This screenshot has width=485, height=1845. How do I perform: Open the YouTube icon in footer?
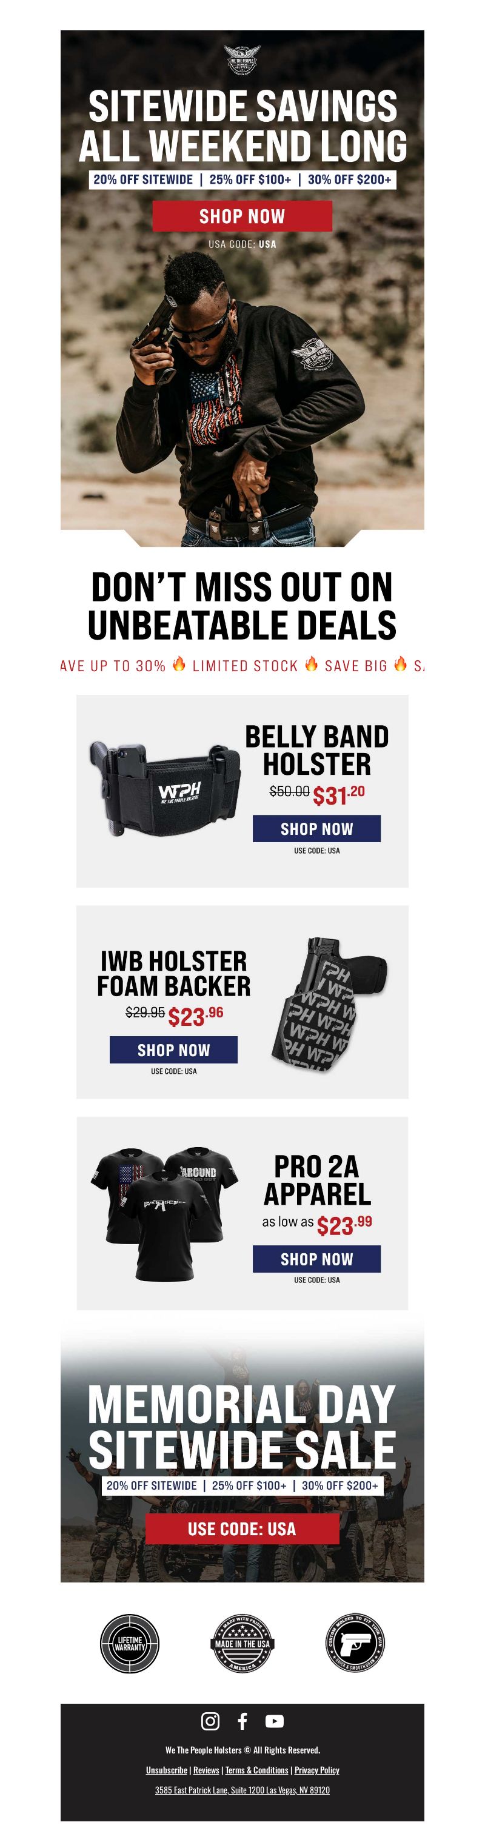(x=275, y=1720)
